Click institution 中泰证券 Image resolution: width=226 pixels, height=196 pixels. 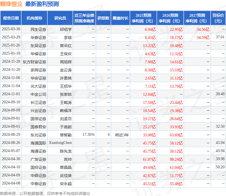pyautogui.click(x=38, y=184)
